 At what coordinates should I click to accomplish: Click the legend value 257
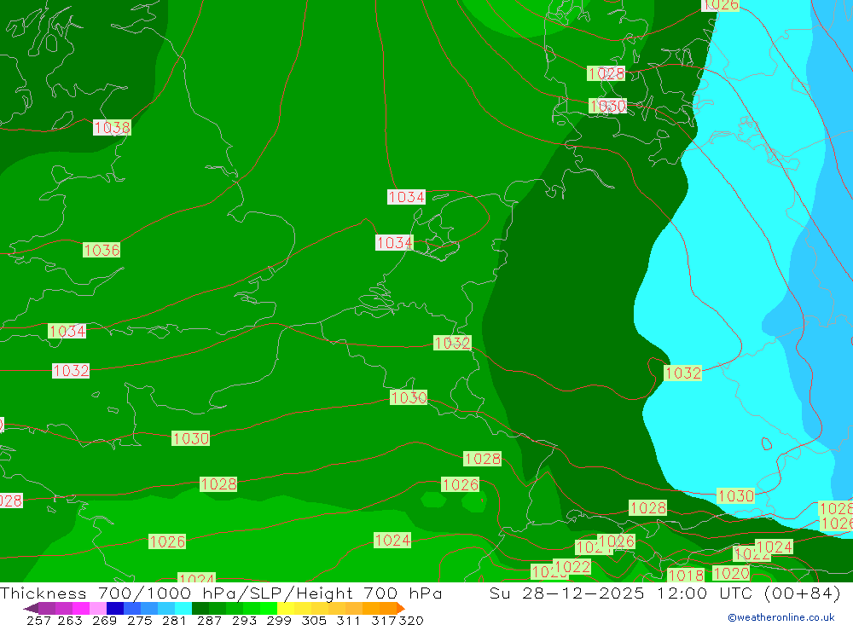click(x=38, y=620)
